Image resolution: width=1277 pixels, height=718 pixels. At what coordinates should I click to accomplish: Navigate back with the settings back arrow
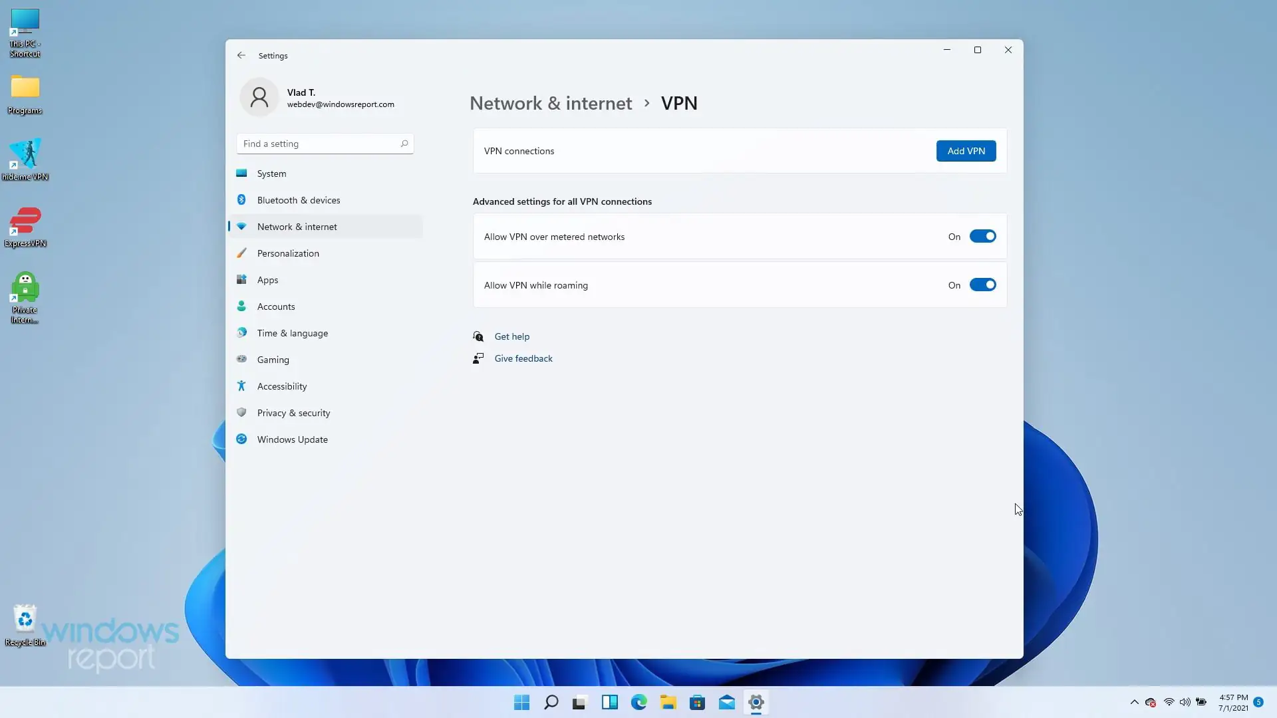click(x=241, y=55)
